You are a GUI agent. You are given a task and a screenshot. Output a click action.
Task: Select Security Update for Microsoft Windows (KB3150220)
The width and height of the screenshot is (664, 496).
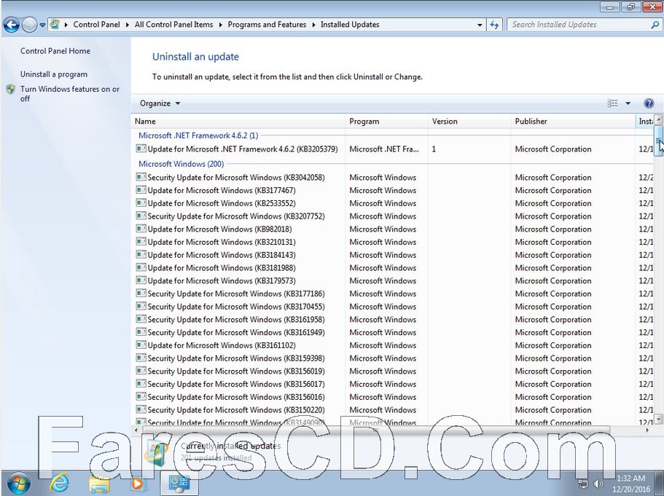236,409
